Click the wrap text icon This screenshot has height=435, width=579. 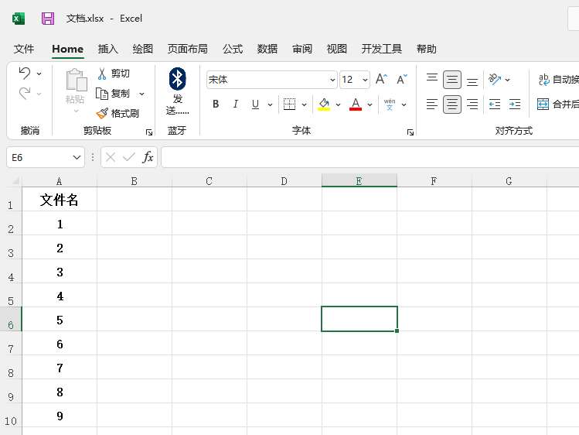(x=543, y=79)
